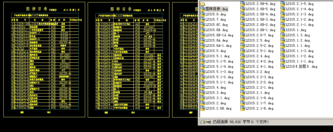Image resolution: width=333 pixels, height=132 pixels.
Task: Click the LS315.2.1-3.dwg file icon
Action: [x=283, y=14]
